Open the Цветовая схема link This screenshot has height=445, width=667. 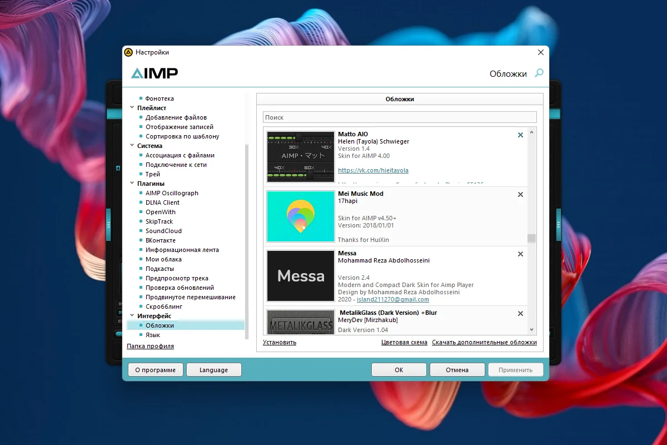(x=404, y=342)
